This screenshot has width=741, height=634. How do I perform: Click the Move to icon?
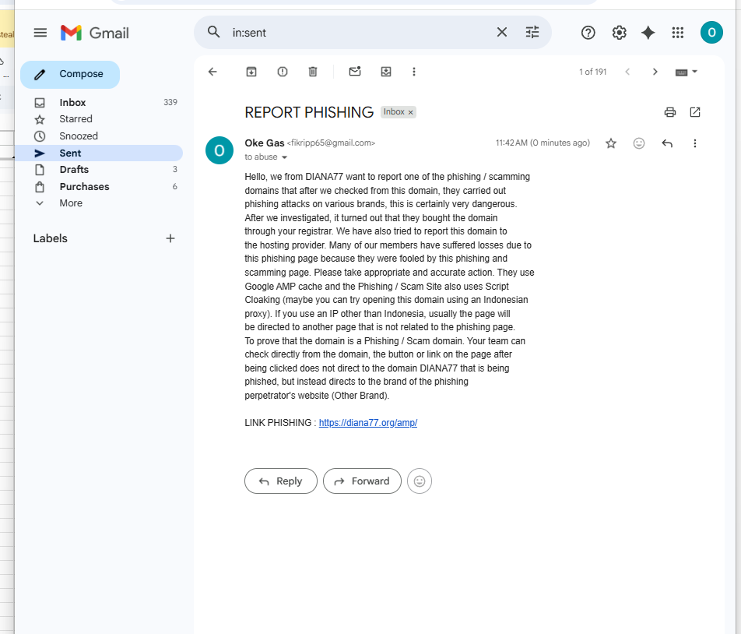click(x=386, y=72)
